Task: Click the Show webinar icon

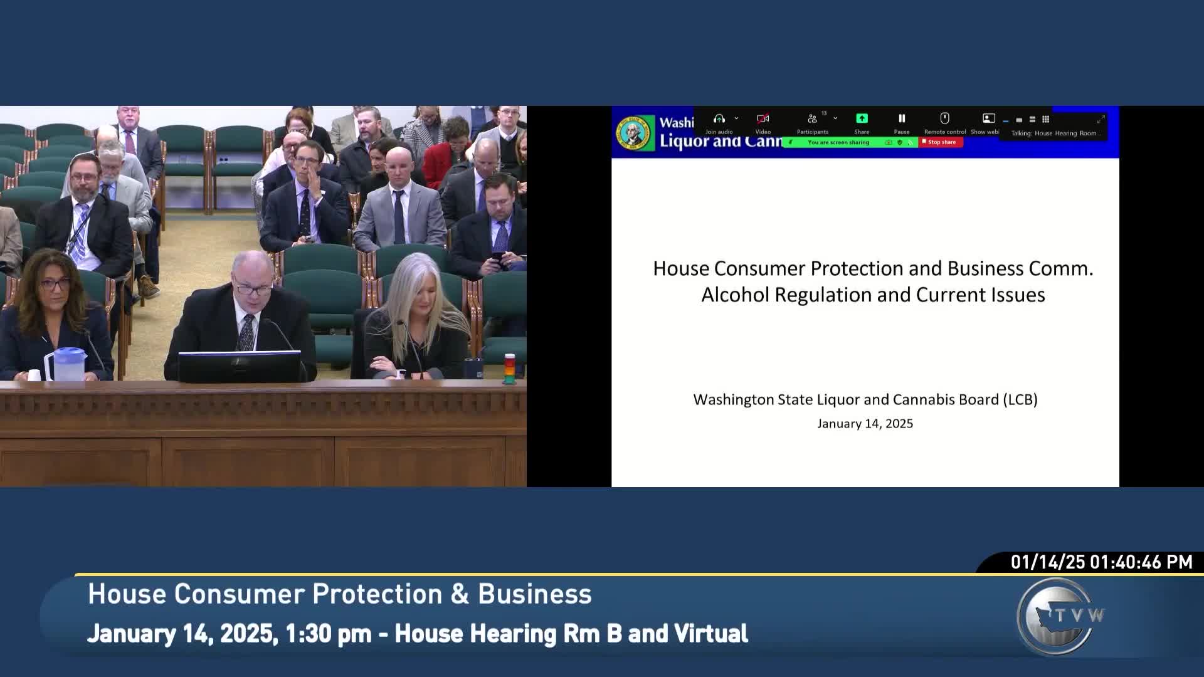Action: point(989,119)
